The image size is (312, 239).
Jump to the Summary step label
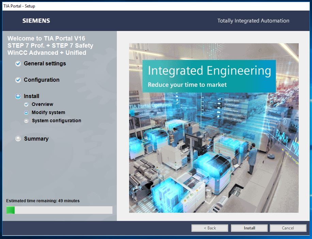(x=36, y=139)
